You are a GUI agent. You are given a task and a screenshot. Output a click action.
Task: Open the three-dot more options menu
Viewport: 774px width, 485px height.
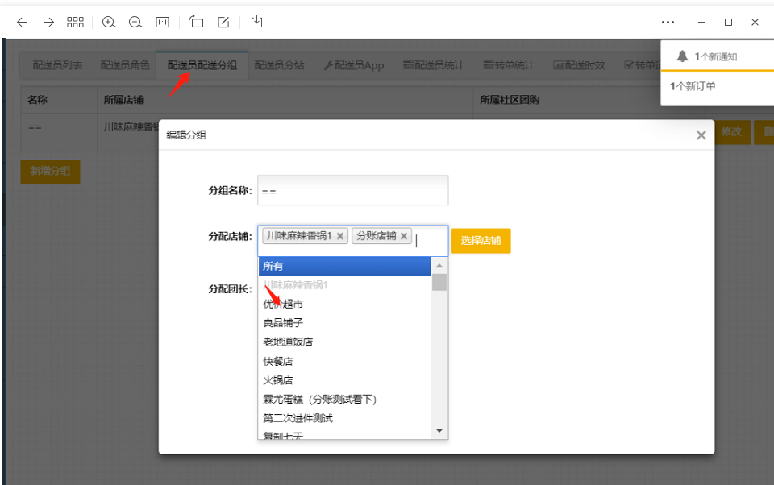[x=668, y=23]
